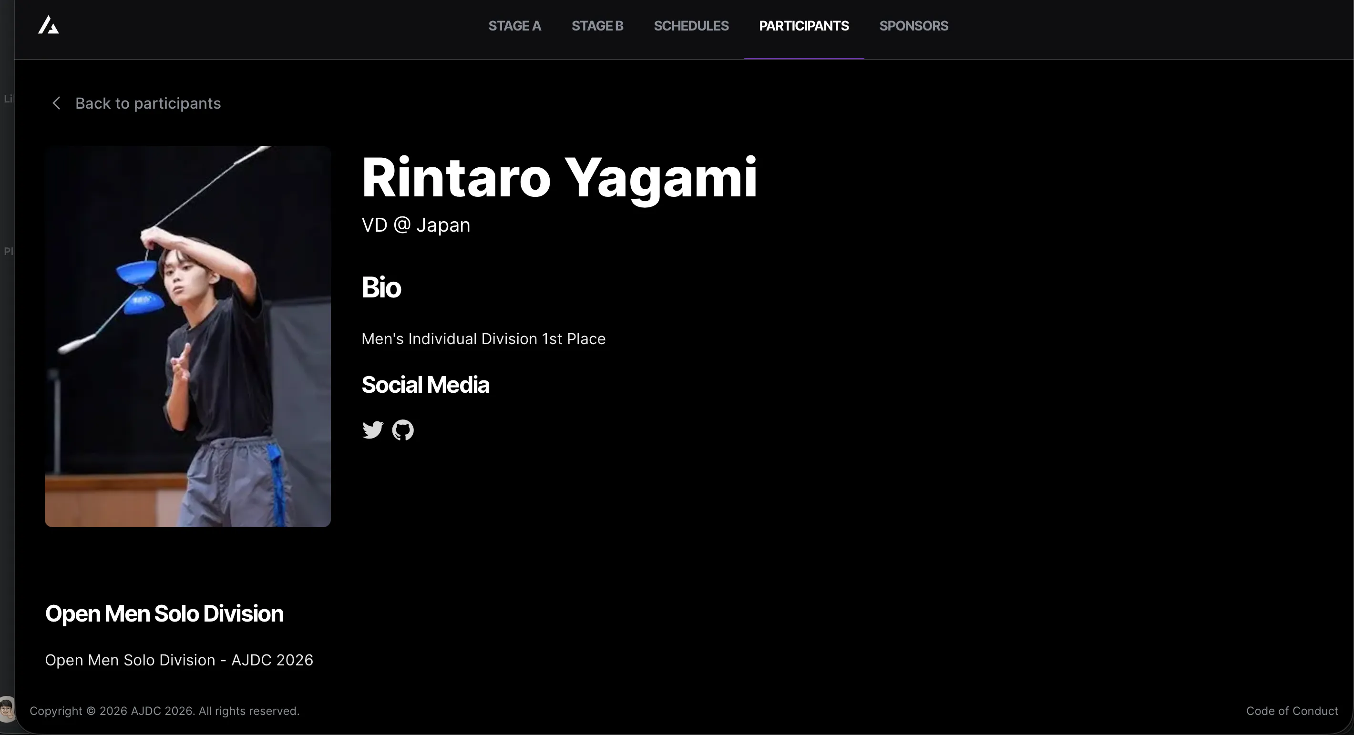Click the Bio section heading
This screenshot has height=735, width=1354.
click(x=381, y=287)
